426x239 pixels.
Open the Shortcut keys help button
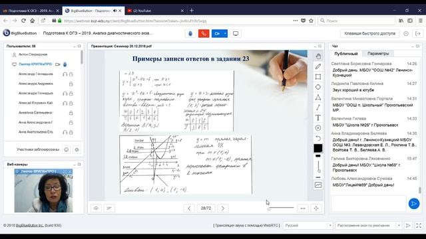pyautogui.click(x=370, y=33)
